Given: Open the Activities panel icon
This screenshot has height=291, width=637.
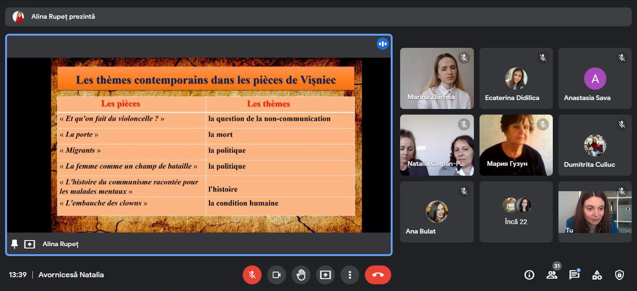Looking at the screenshot, I should tap(597, 275).
